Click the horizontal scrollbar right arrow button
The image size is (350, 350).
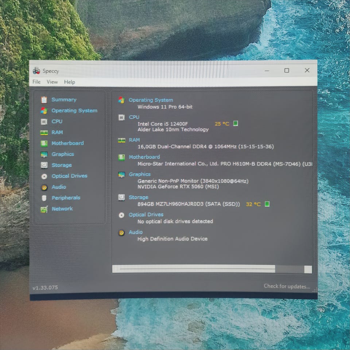[x=308, y=269]
